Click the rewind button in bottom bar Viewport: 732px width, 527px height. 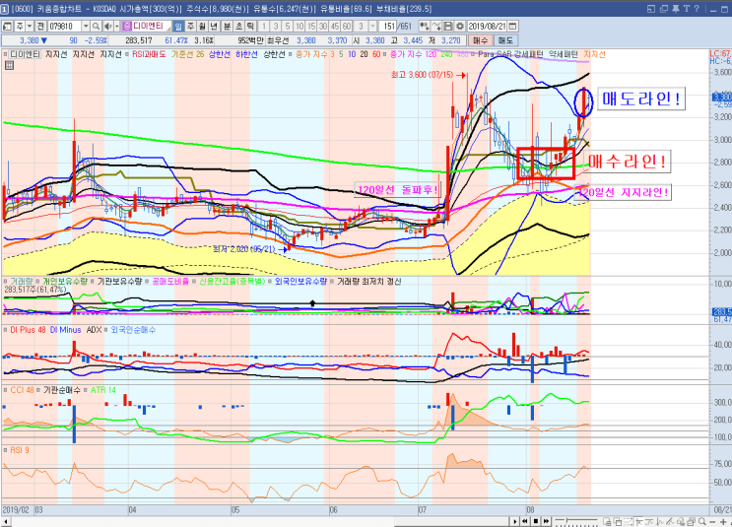click(525, 521)
